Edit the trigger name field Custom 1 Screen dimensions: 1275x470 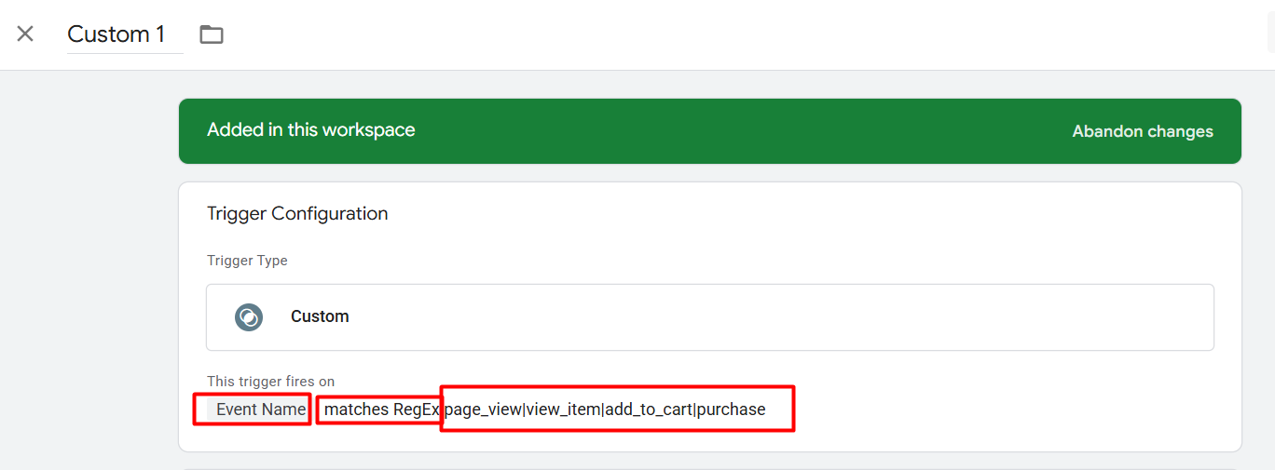tap(117, 34)
